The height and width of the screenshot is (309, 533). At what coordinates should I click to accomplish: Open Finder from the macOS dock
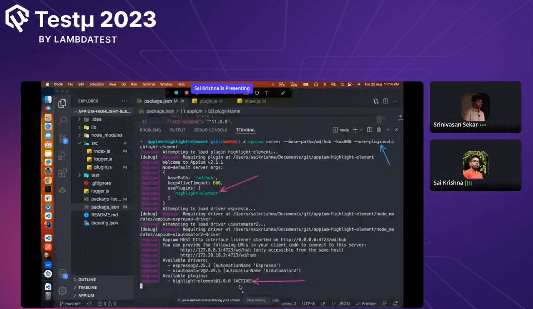click(48, 99)
